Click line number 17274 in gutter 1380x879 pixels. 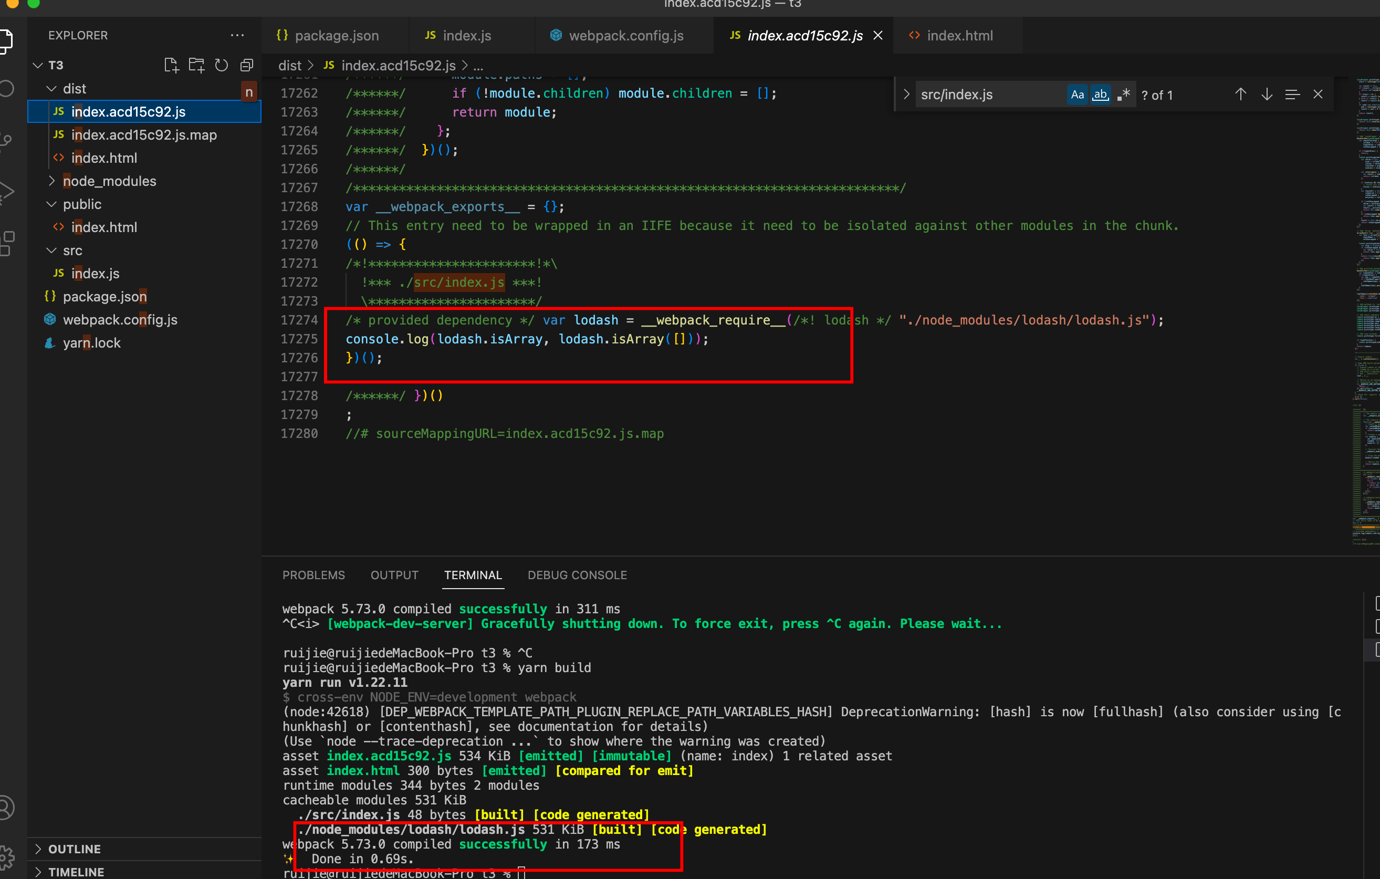click(299, 320)
